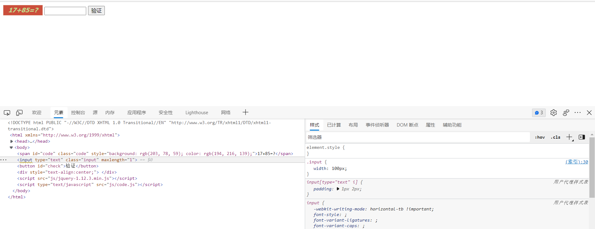The height and width of the screenshot is (229, 595).
Task: Open the Lighthouse tab
Action: coord(197,113)
